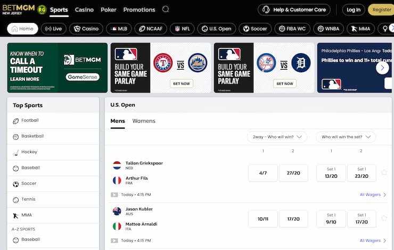The width and height of the screenshot is (394, 250).
Task: Select the Womens tab under U.S. Open
Action: click(144, 121)
